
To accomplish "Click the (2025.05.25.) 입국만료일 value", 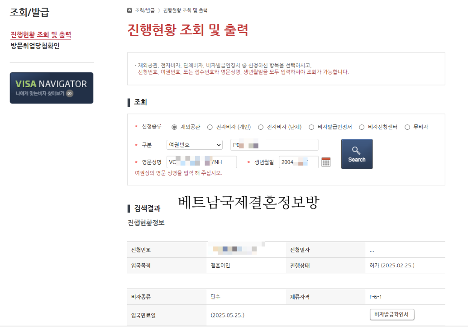I will coord(227,315).
